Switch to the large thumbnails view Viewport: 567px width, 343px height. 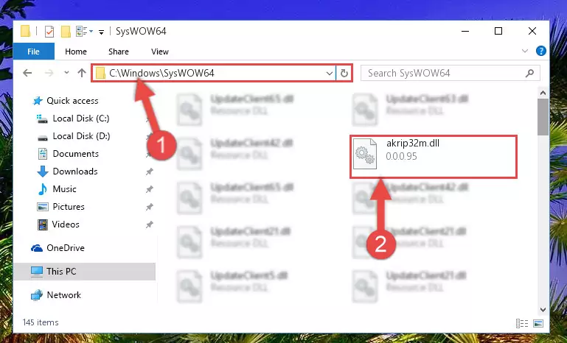538,323
